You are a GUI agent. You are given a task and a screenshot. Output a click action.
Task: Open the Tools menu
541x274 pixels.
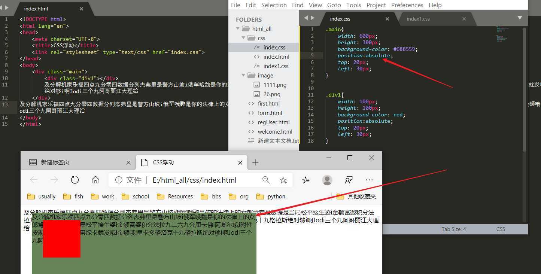click(x=354, y=5)
